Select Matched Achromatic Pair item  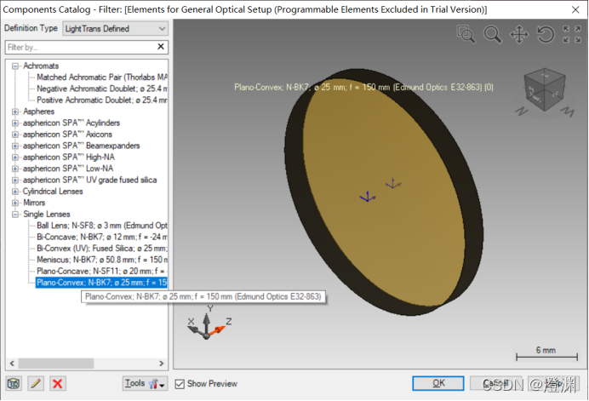pos(102,77)
